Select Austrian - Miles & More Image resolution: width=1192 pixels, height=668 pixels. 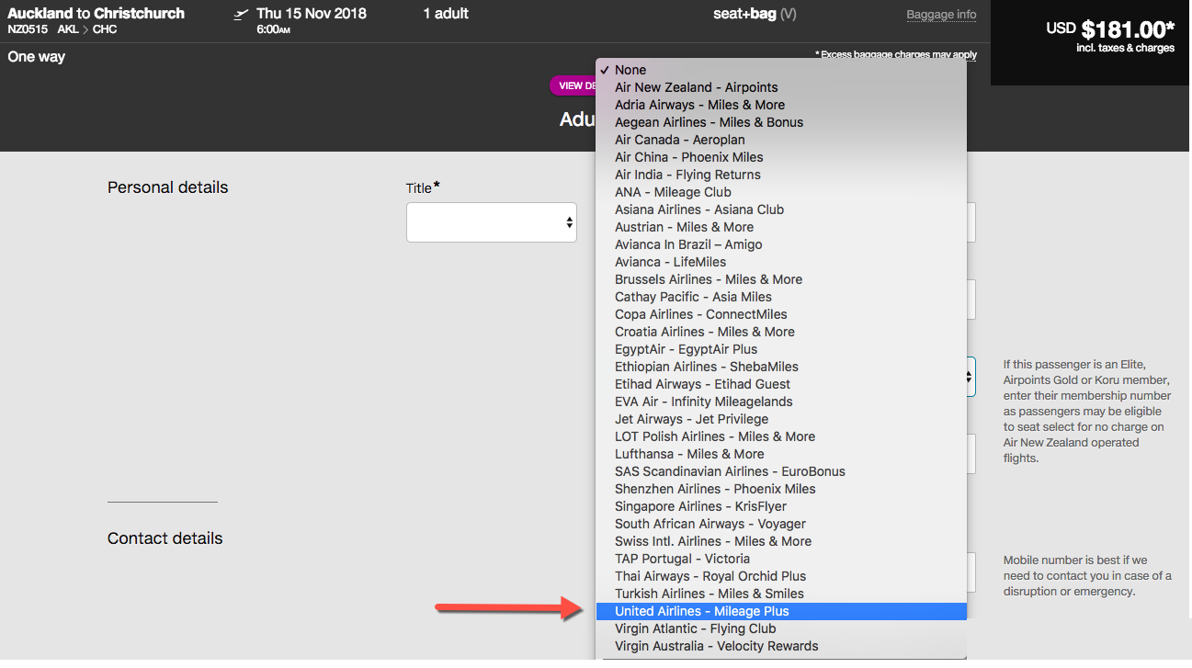781,227
